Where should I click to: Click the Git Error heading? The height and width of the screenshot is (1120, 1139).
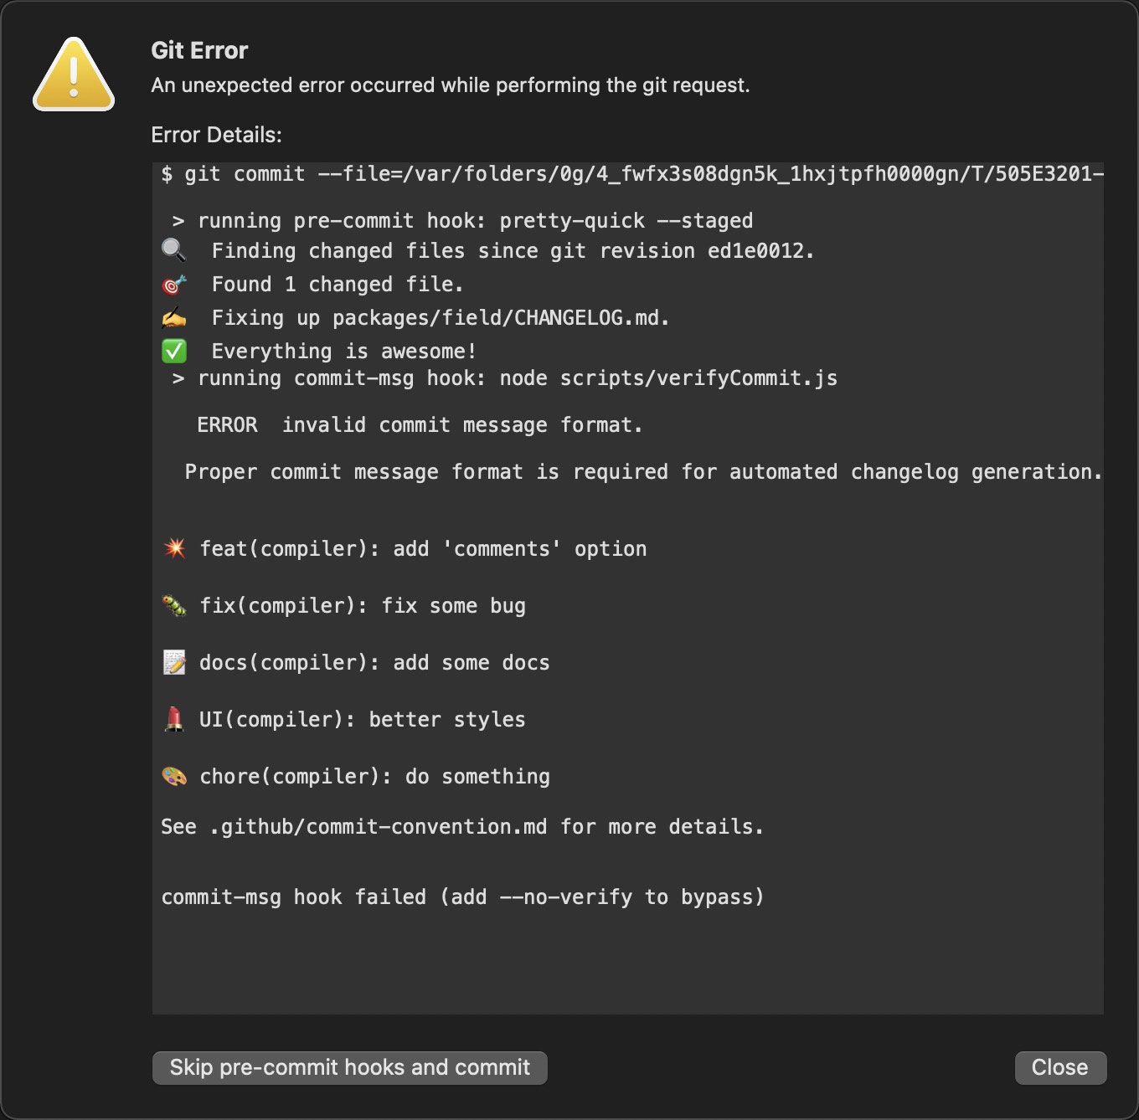coord(199,50)
